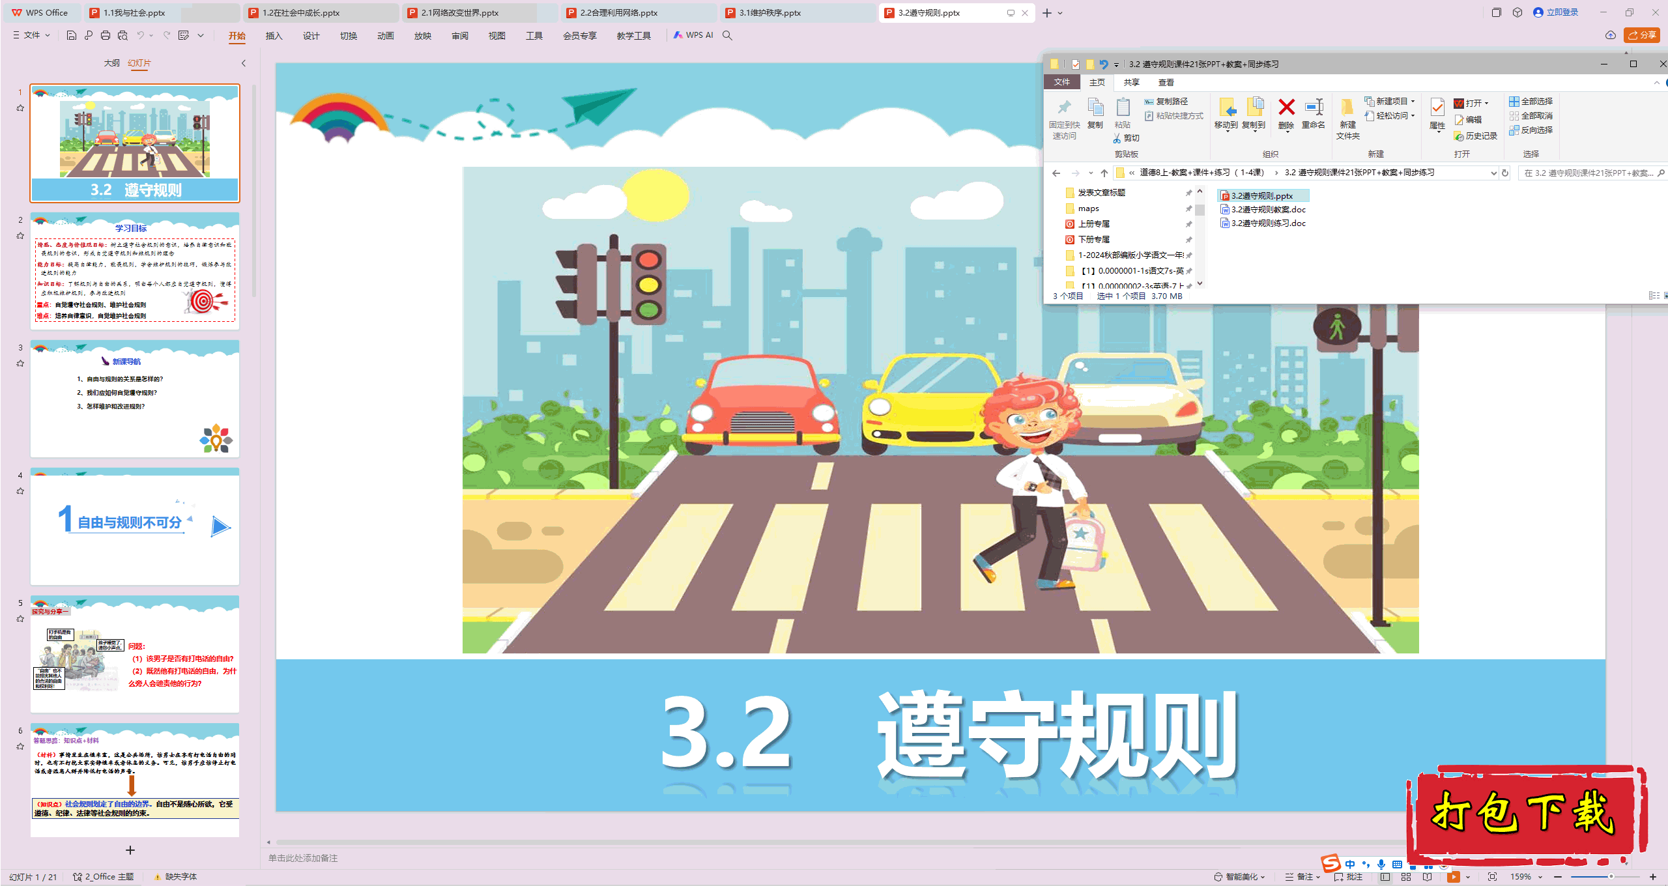Switch to 大纲 outline tab

(112, 63)
